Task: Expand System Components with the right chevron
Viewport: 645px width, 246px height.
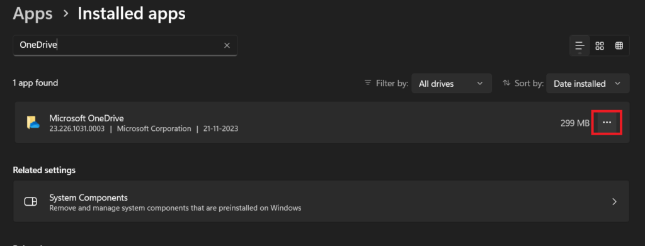Action: pos(615,202)
